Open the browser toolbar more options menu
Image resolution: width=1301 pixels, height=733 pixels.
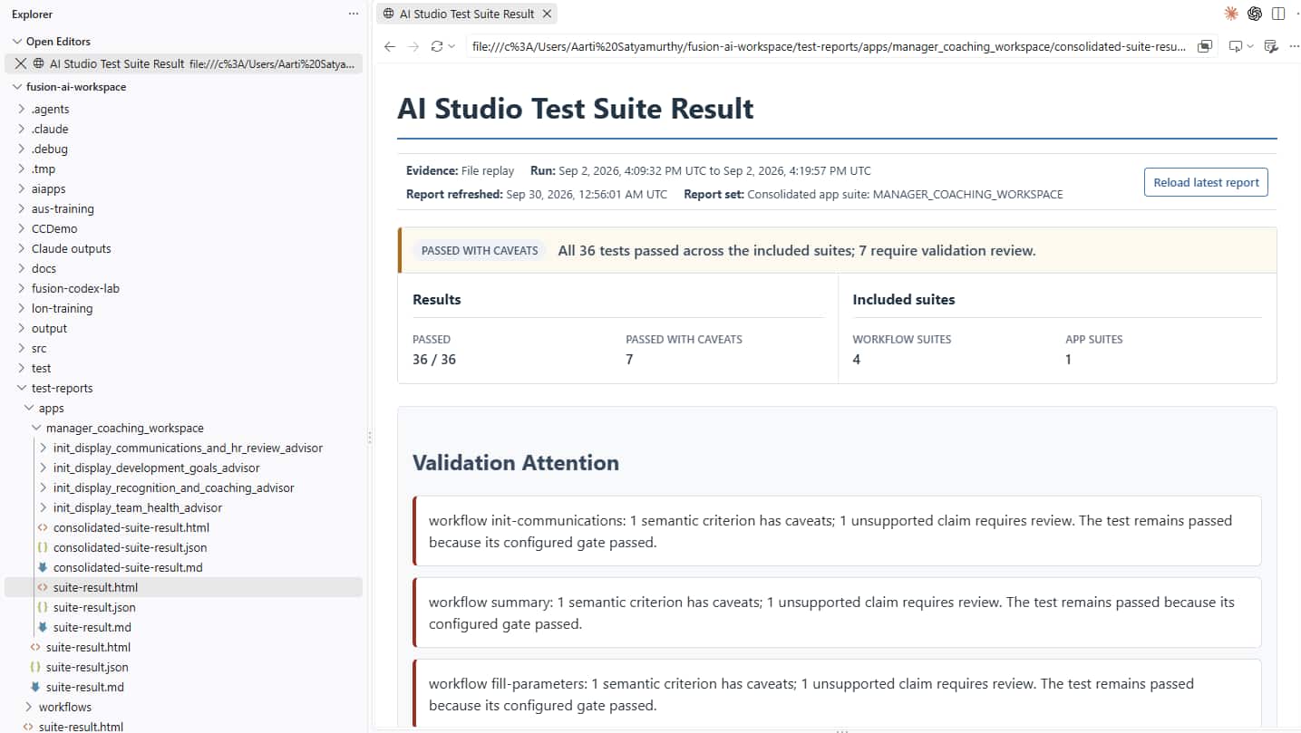pos(1294,46)
